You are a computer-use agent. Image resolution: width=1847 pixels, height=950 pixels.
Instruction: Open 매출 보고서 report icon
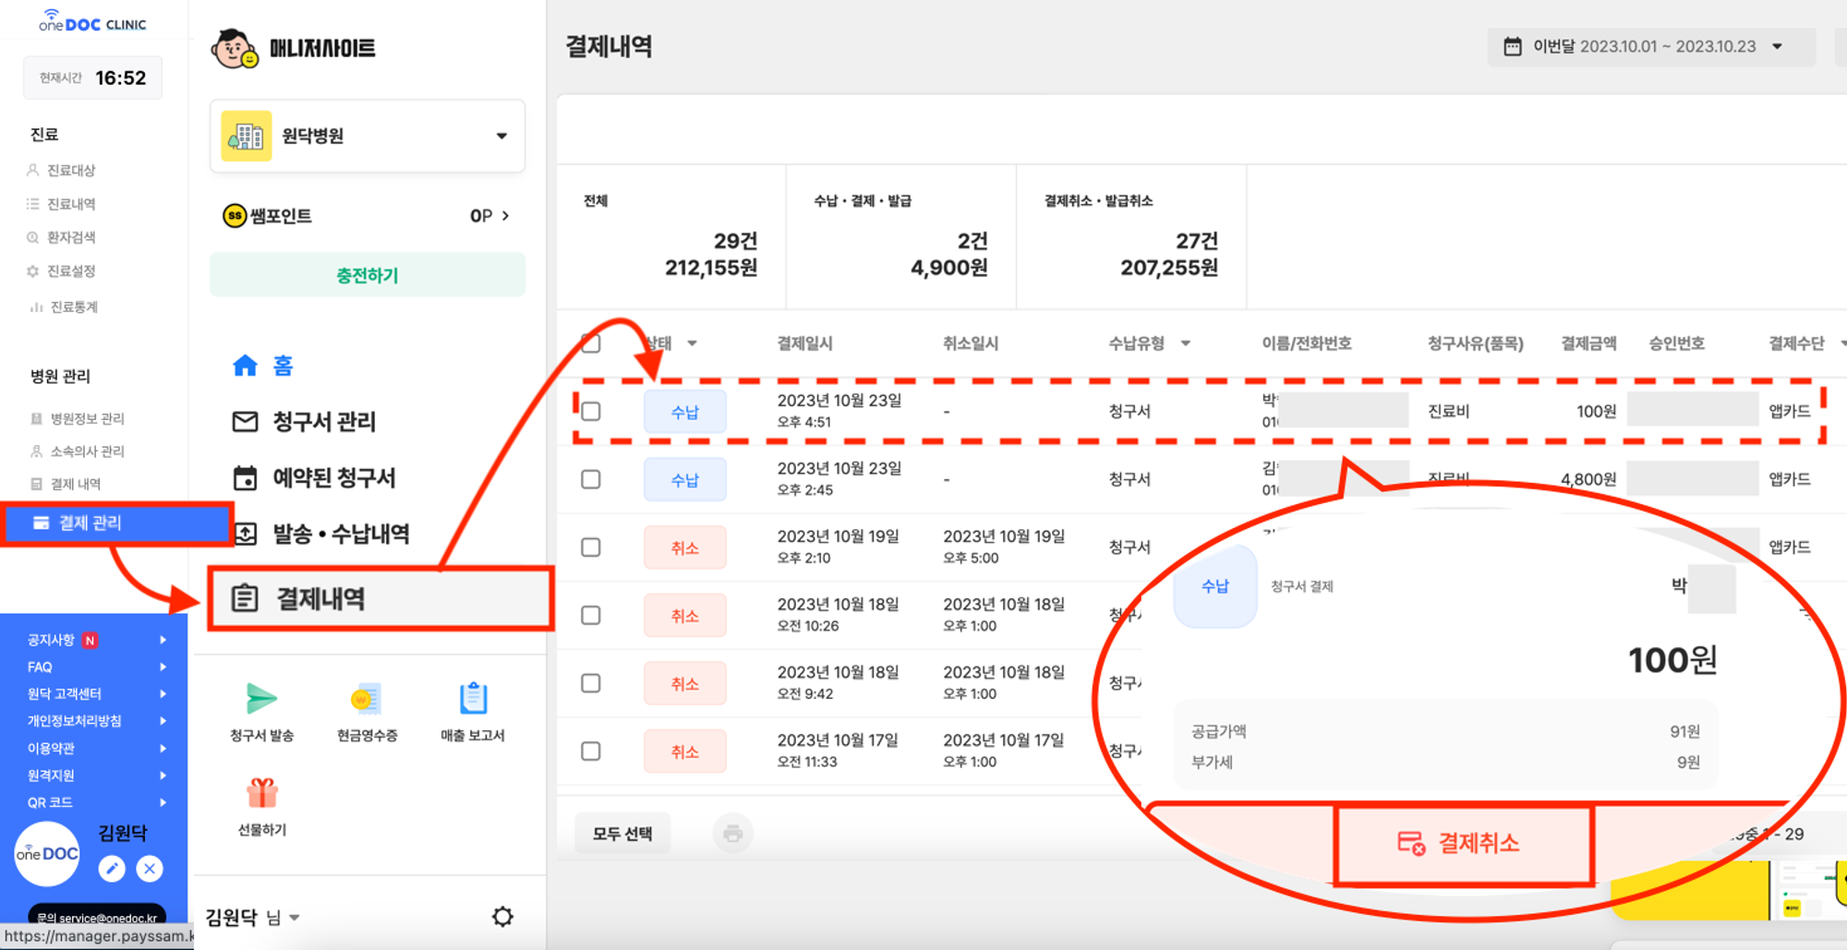[473, 699]
